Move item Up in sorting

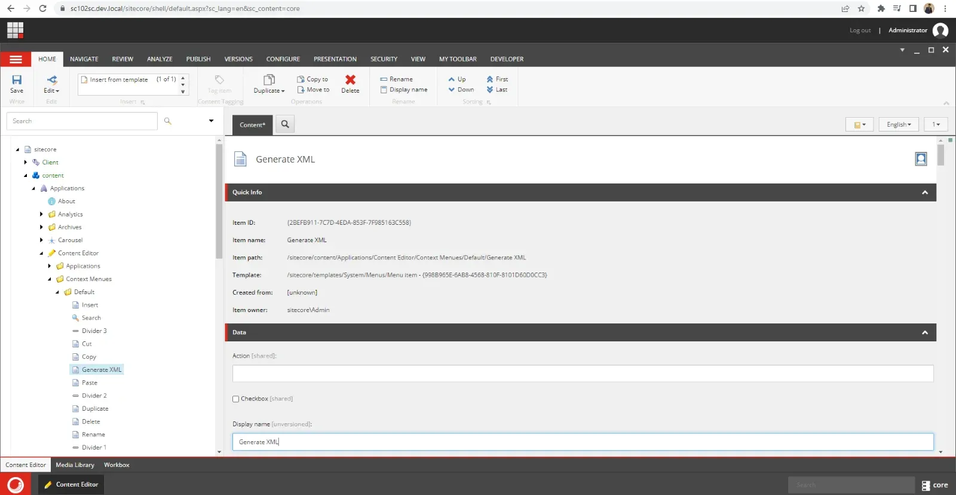click(457, 79)
